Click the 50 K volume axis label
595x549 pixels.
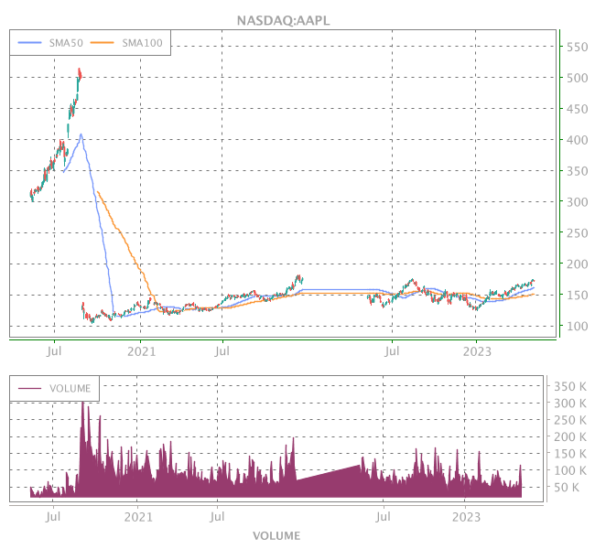tap(567, 488)
